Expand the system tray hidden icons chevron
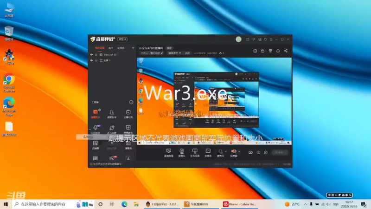This screenshot has width=371, height=209. pos(306,204)
